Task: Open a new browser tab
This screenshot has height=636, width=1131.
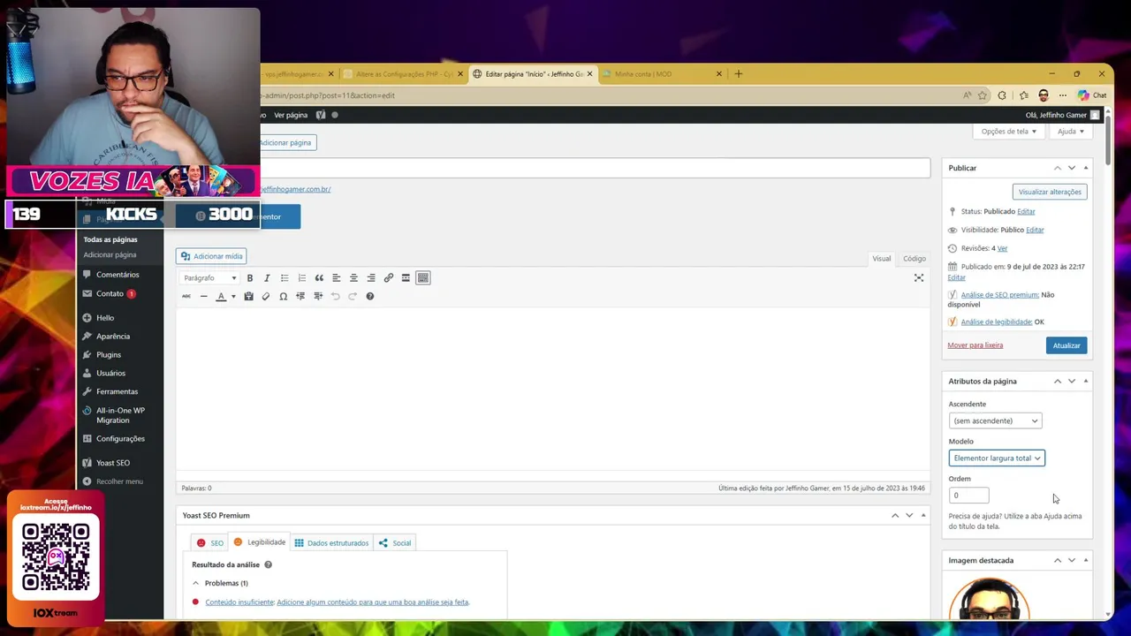Action: click(x=739, y=74)
